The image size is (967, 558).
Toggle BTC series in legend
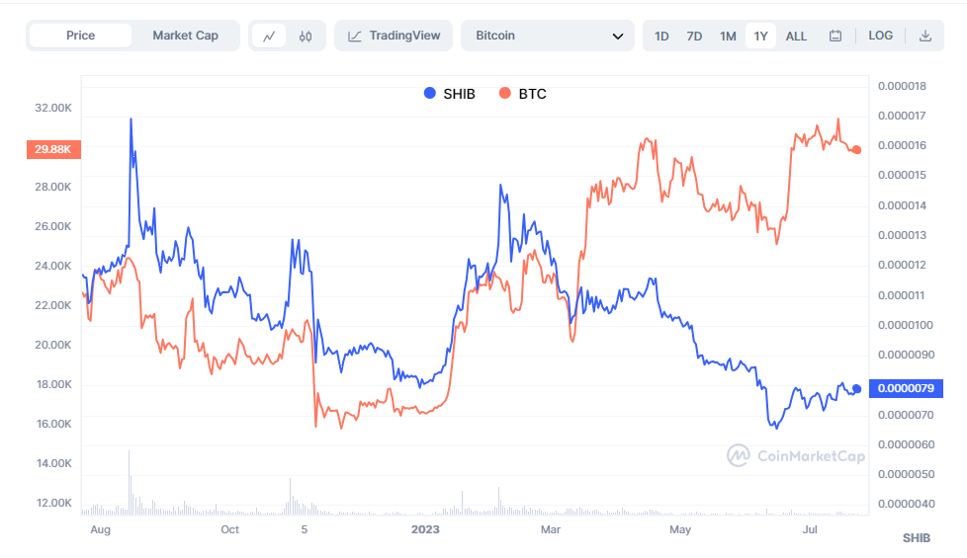tap(523, 94)
